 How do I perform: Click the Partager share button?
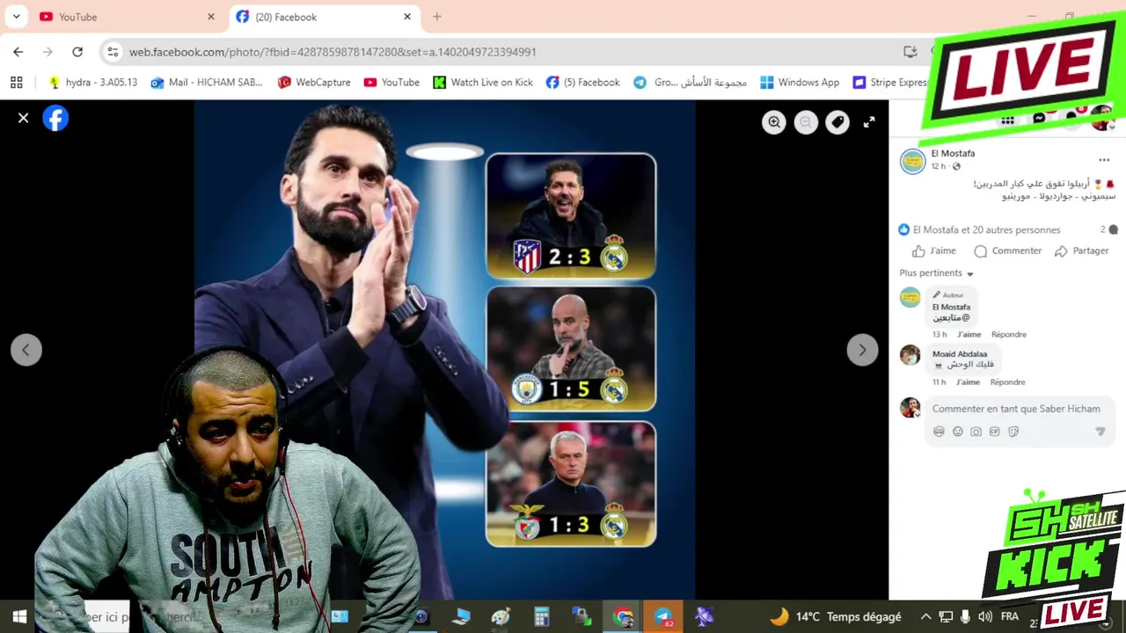tap(1081, 251)
